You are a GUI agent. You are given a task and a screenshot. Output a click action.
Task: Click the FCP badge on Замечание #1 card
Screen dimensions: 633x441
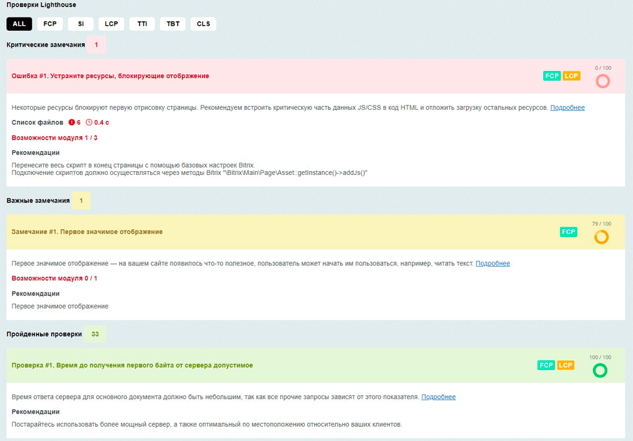[x=567, y=231]
